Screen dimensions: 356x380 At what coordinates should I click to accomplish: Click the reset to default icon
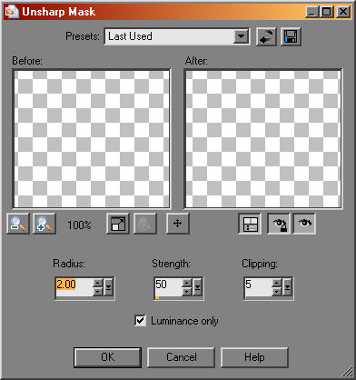point(266,37)
